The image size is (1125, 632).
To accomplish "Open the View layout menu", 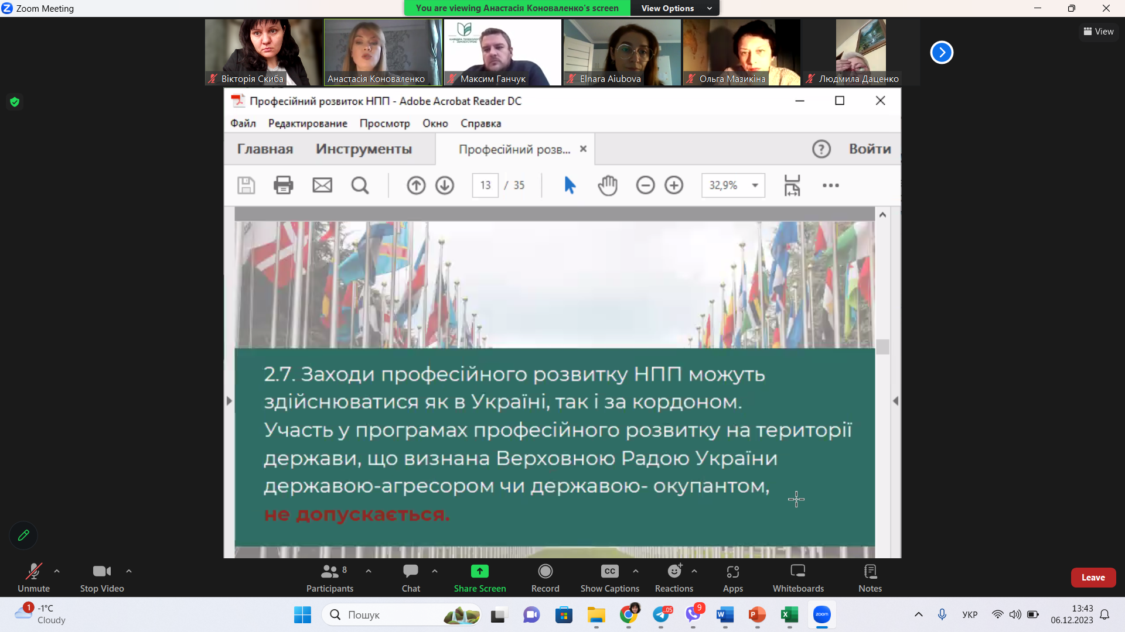I will pyautogui.click(x=1098, y=32).
